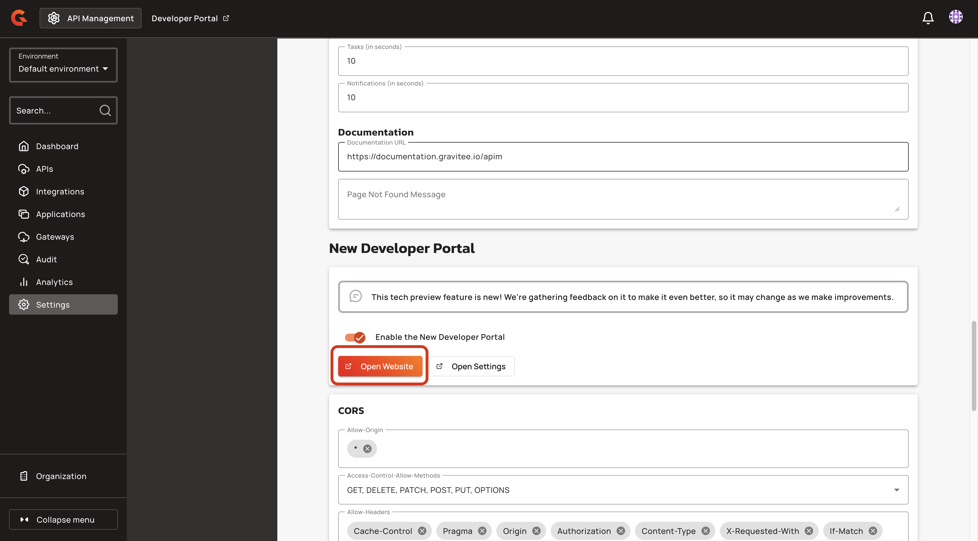Remove the Authorization header chip
The width and height of the screenshot is (978, 541).
coord(621,531)
